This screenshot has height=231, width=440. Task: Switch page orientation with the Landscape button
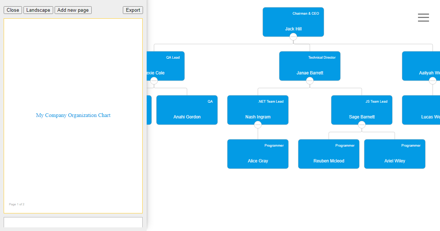point(38,10)
